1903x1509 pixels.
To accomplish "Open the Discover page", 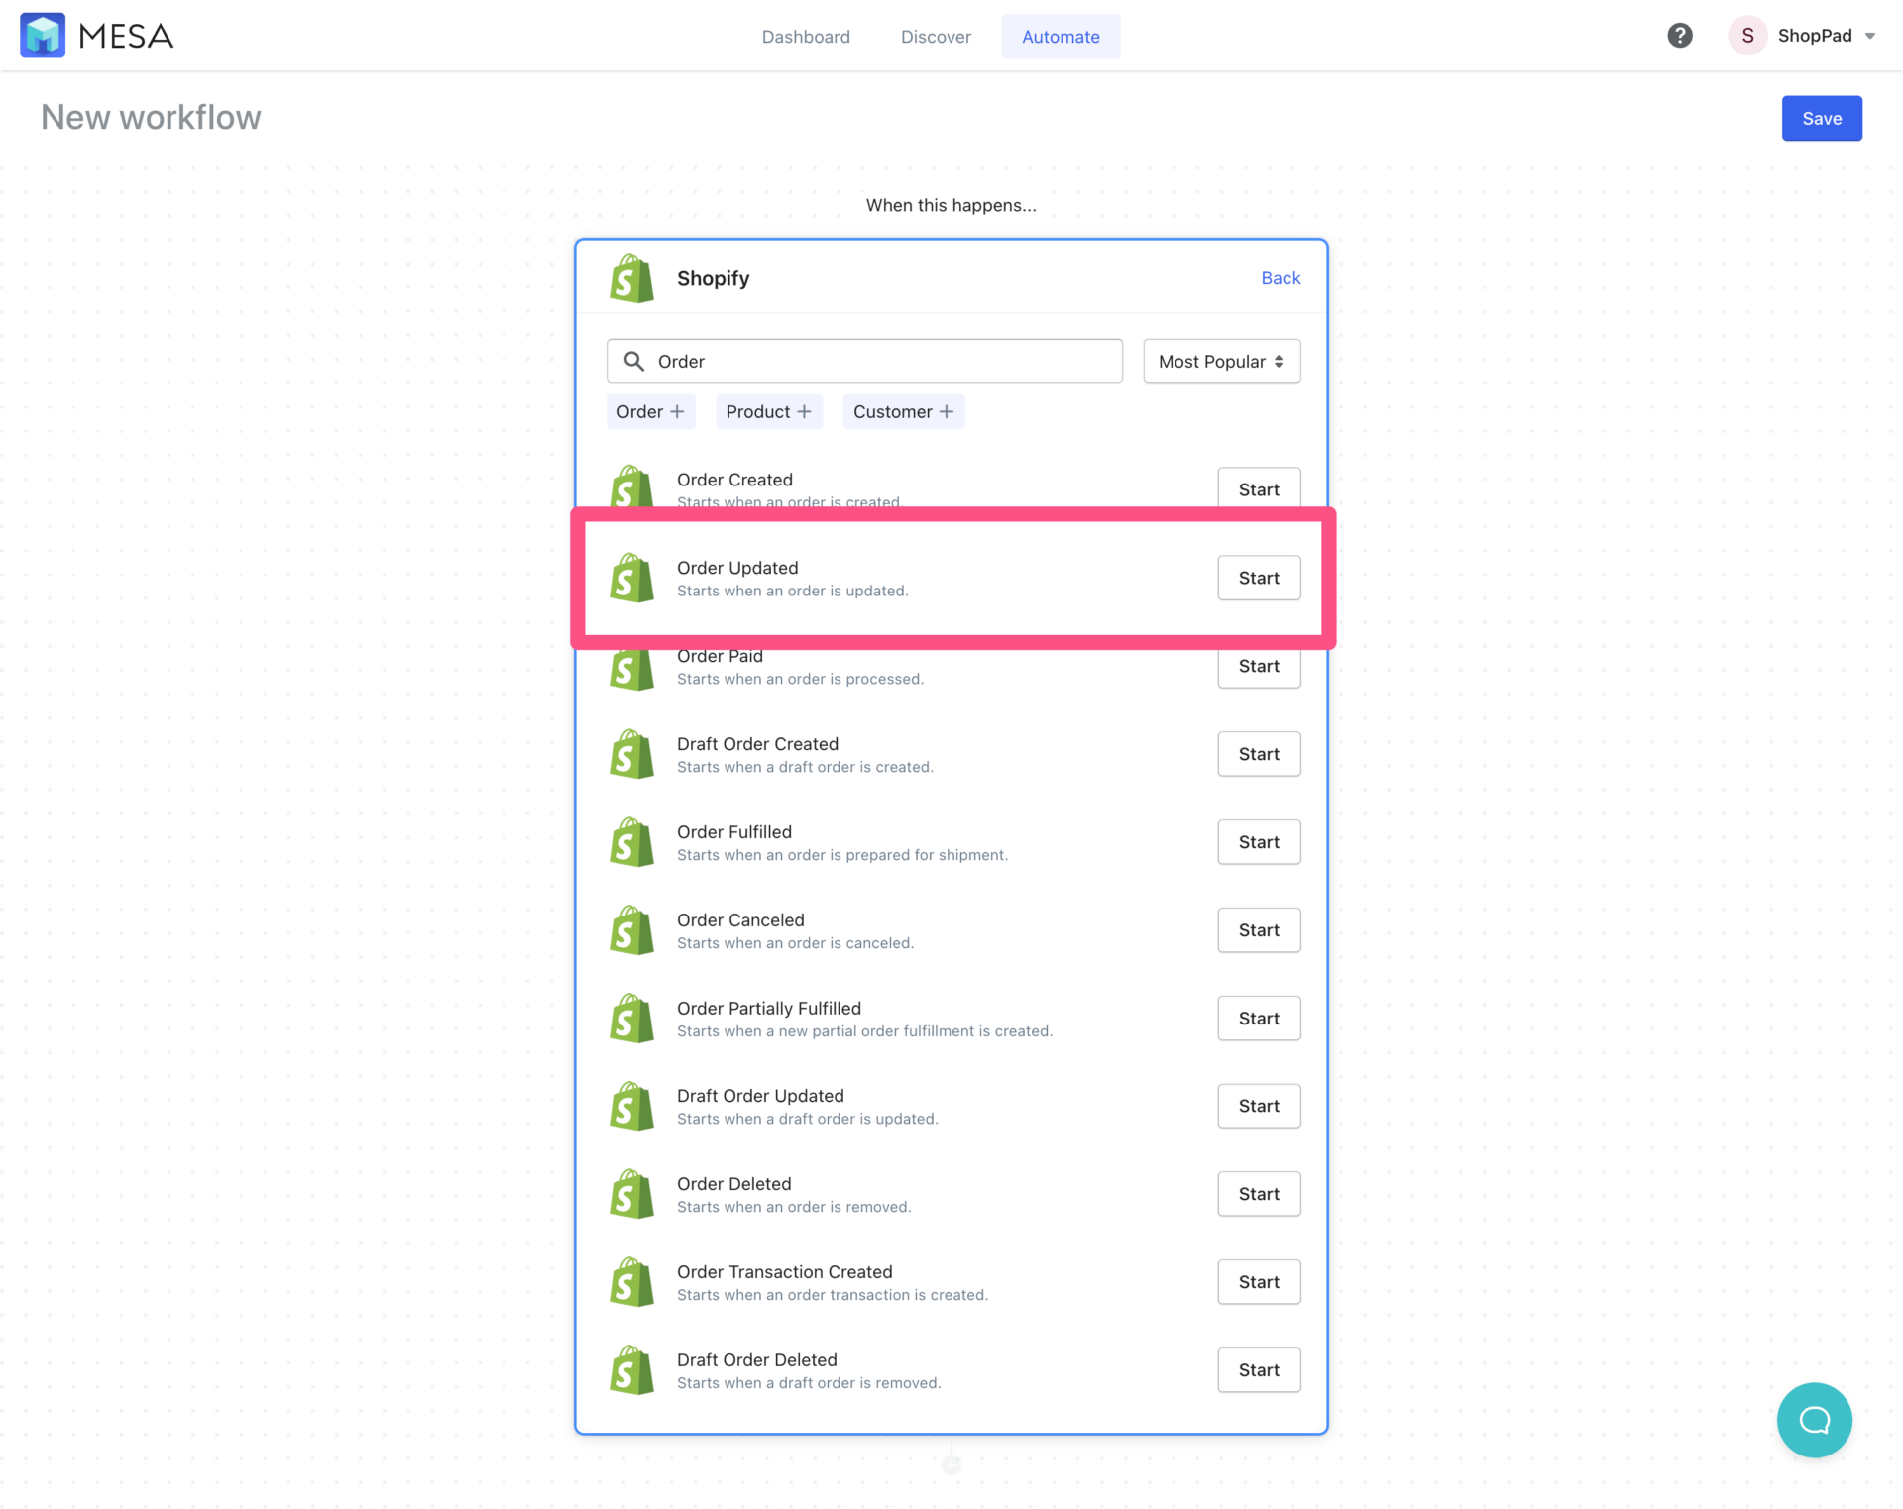I will pyautogui.click(x=936, y=36).
